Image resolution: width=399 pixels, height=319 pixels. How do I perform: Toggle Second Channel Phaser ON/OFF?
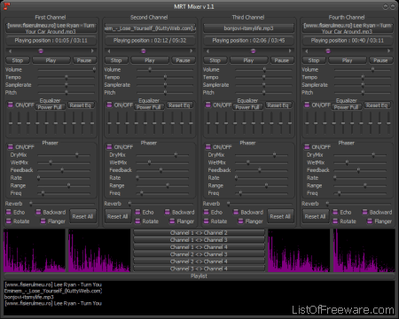pos(109,147)
